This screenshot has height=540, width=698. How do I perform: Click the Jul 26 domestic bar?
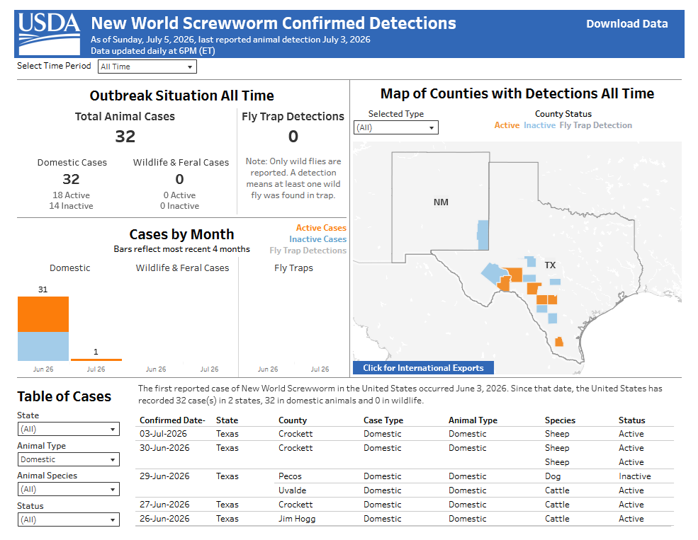[96, 360]
